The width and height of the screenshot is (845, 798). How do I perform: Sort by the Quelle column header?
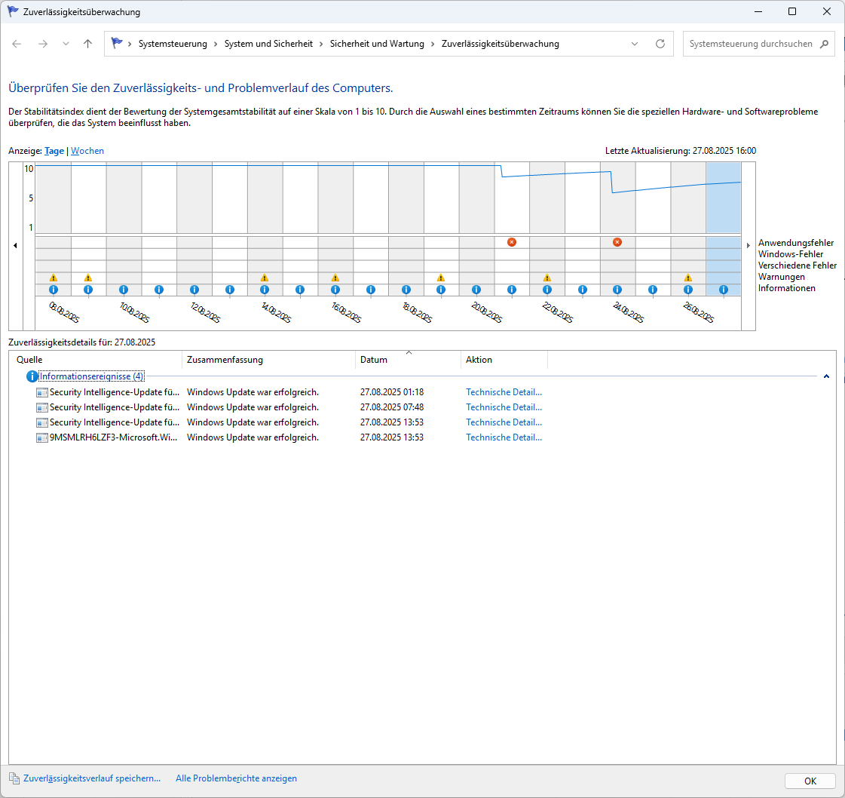[x=96, y=360]
